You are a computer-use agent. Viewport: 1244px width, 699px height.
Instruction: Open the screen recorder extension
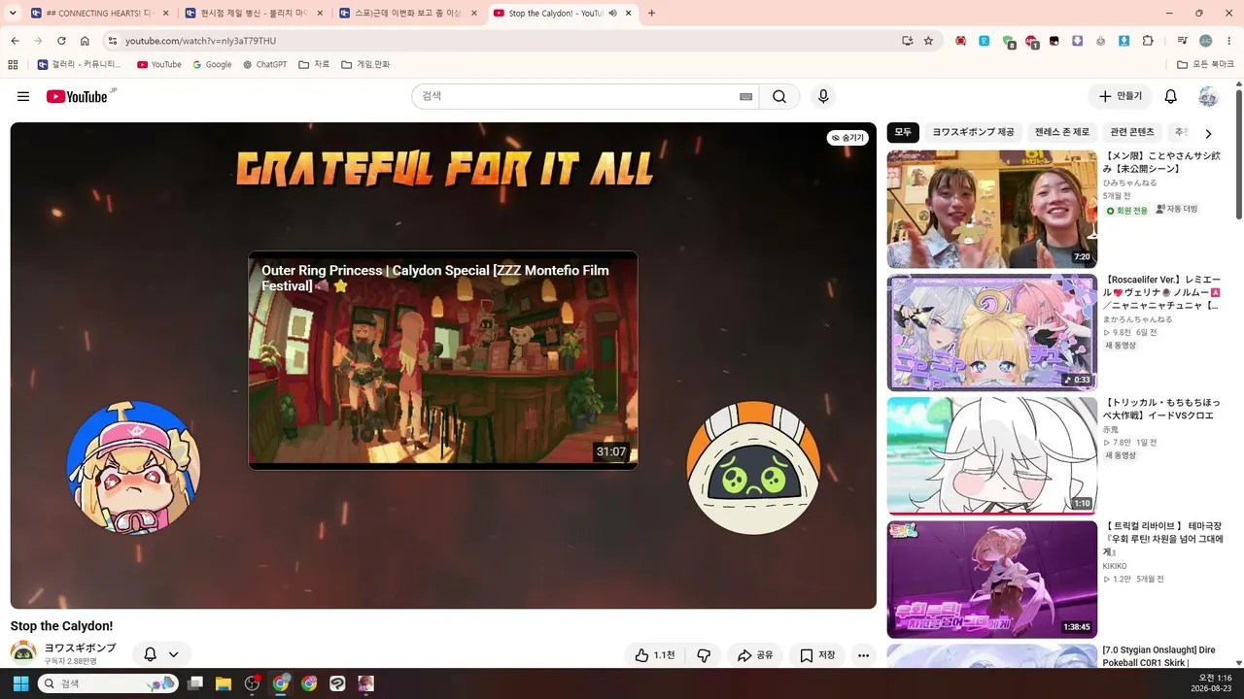[x=960, y=41]
